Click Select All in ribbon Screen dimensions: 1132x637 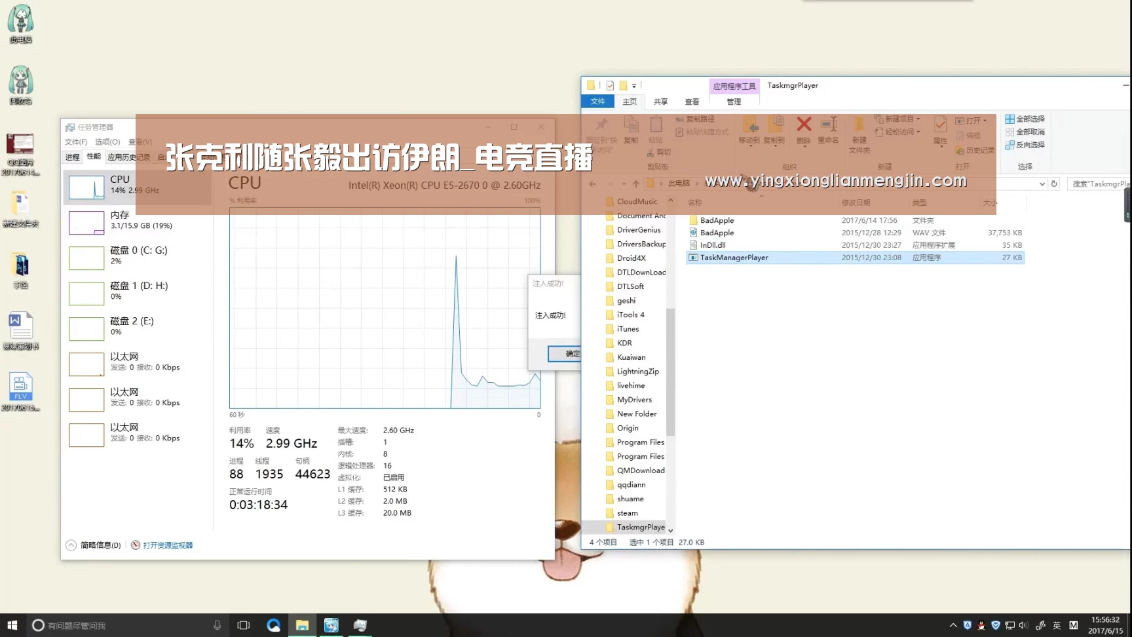coord(1025,119)
